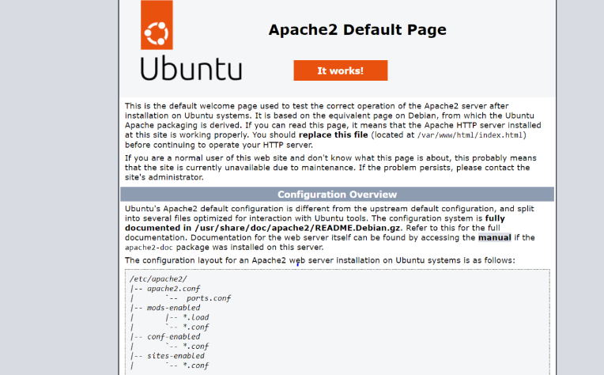The width and height of the screenshot is (604, 375).
Task: Click the Ubuntu wordmark text
Action: [191, 68]
